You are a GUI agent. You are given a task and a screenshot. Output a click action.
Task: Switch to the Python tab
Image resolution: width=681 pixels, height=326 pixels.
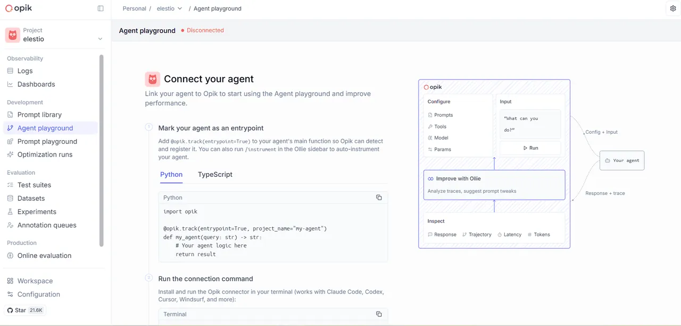coord(171,175)
